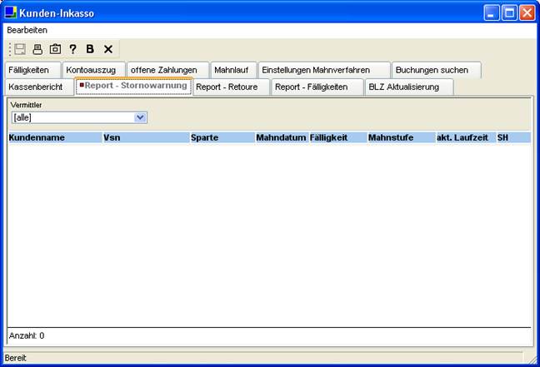Click the X icon in the toolbar
This screenshot has height=367, width=540.
click(x=107, y=49)
